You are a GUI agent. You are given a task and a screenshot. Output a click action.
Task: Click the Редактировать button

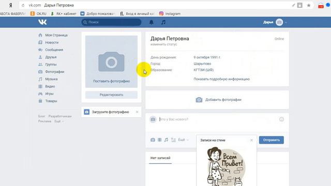(x=111, y=95)
